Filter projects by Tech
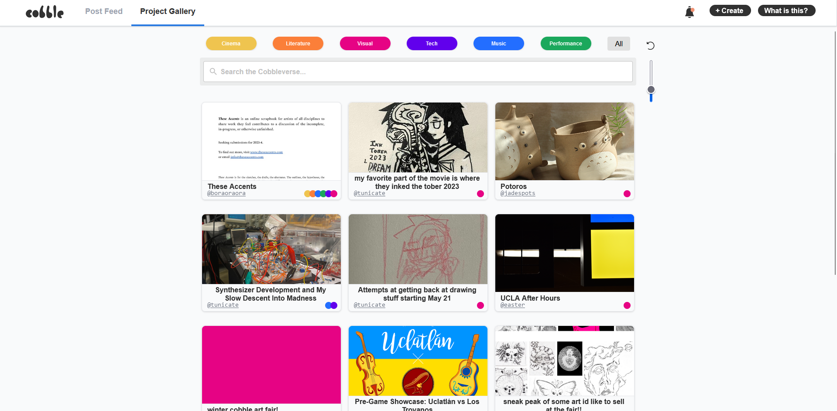This screenshot has width=837, height=411. pos(432,44)
